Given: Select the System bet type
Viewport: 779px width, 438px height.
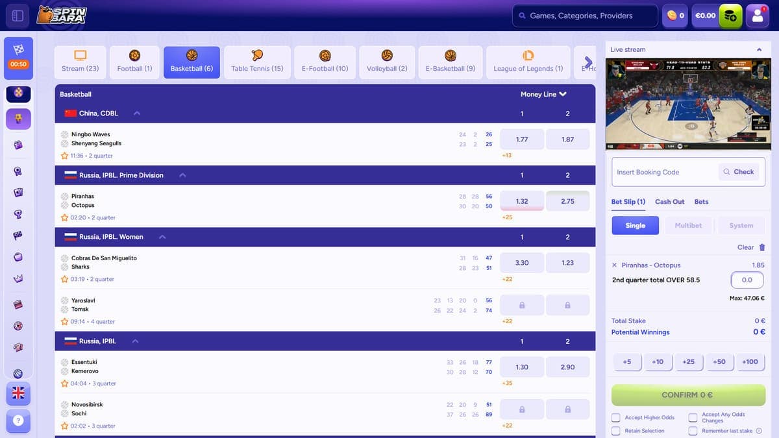Looking at the screenshot, I should (x=741, y=225).
